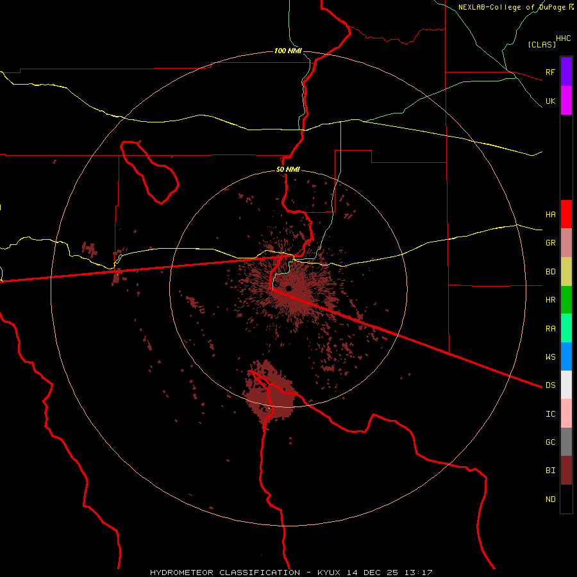Image resolution: width=577 pixels, height=577 pixels.
Task: Select the GR pink legend swatch
Action: pos(566,242)
